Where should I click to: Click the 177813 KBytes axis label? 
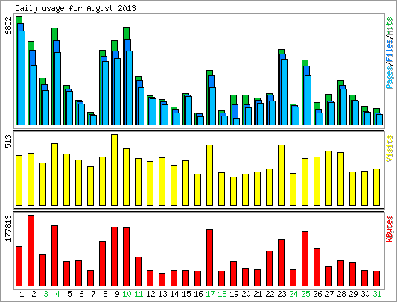[x=8, y=228]
